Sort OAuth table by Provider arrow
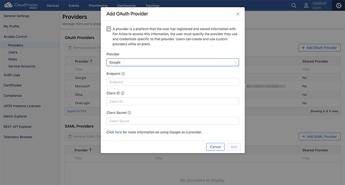The height and width of the screenshot is (185, 345). [91, 61]
